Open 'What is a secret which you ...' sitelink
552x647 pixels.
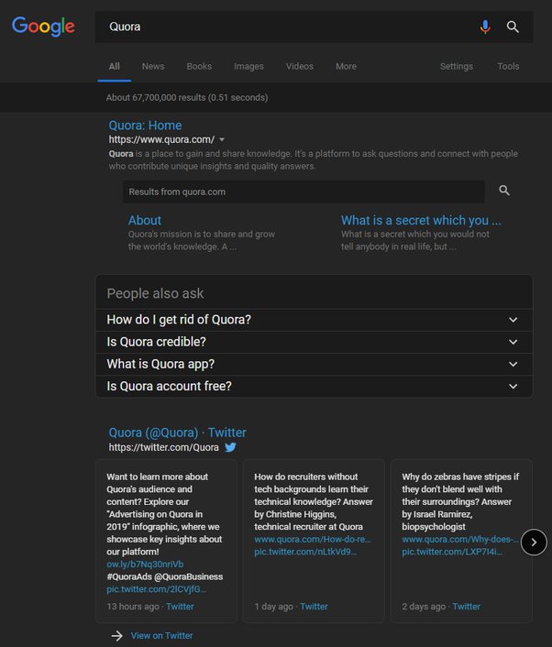pyautogui.click(x=421, y=220)
